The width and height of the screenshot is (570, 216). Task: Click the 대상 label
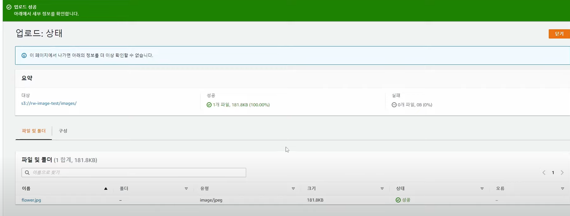click(x=26, y=96)
